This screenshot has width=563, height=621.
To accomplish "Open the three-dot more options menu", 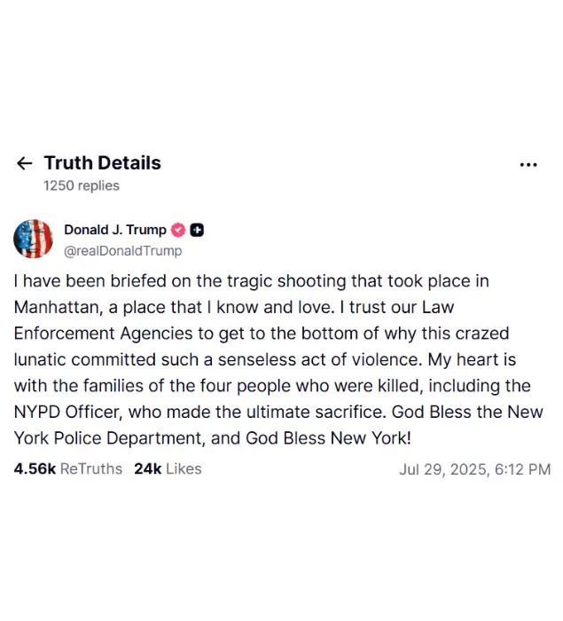I will 528,164.
